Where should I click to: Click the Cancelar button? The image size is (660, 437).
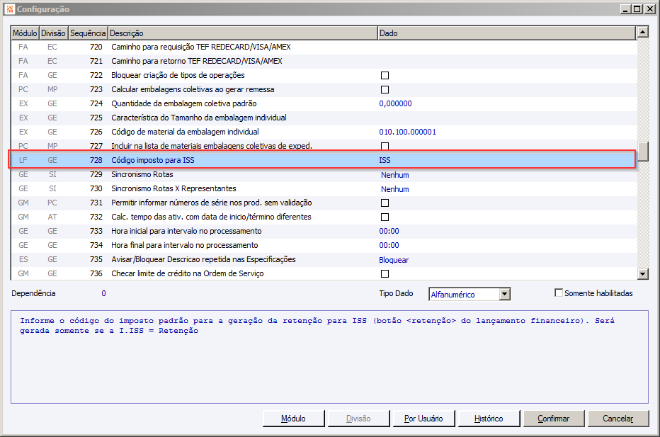(x=618, y=419)
